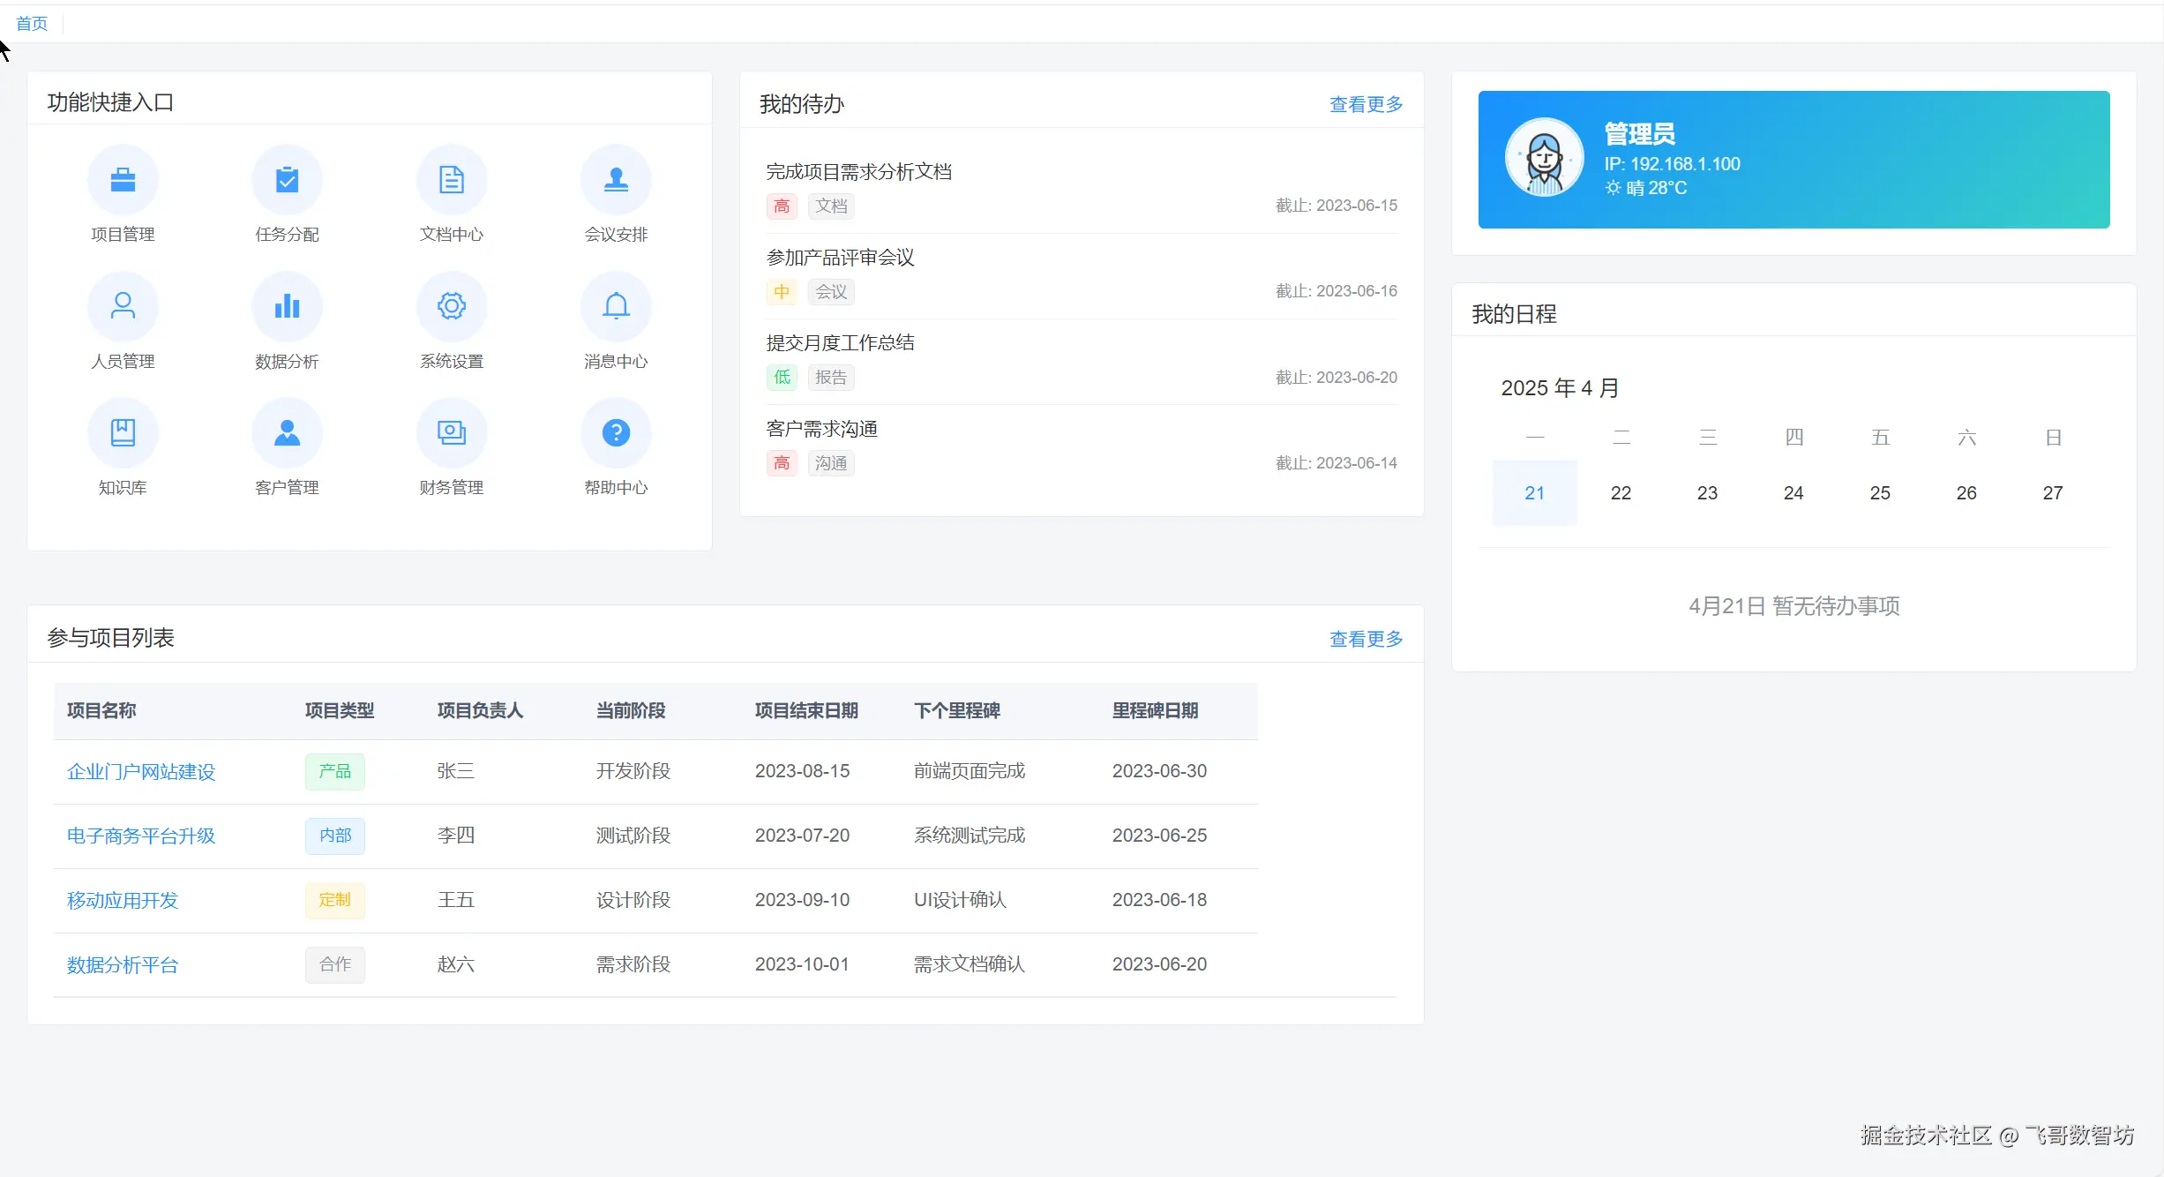The height and width of the screenshot is (1177, 2164).
Task: Open project link 数据分析平台
Action: [123, 965]
